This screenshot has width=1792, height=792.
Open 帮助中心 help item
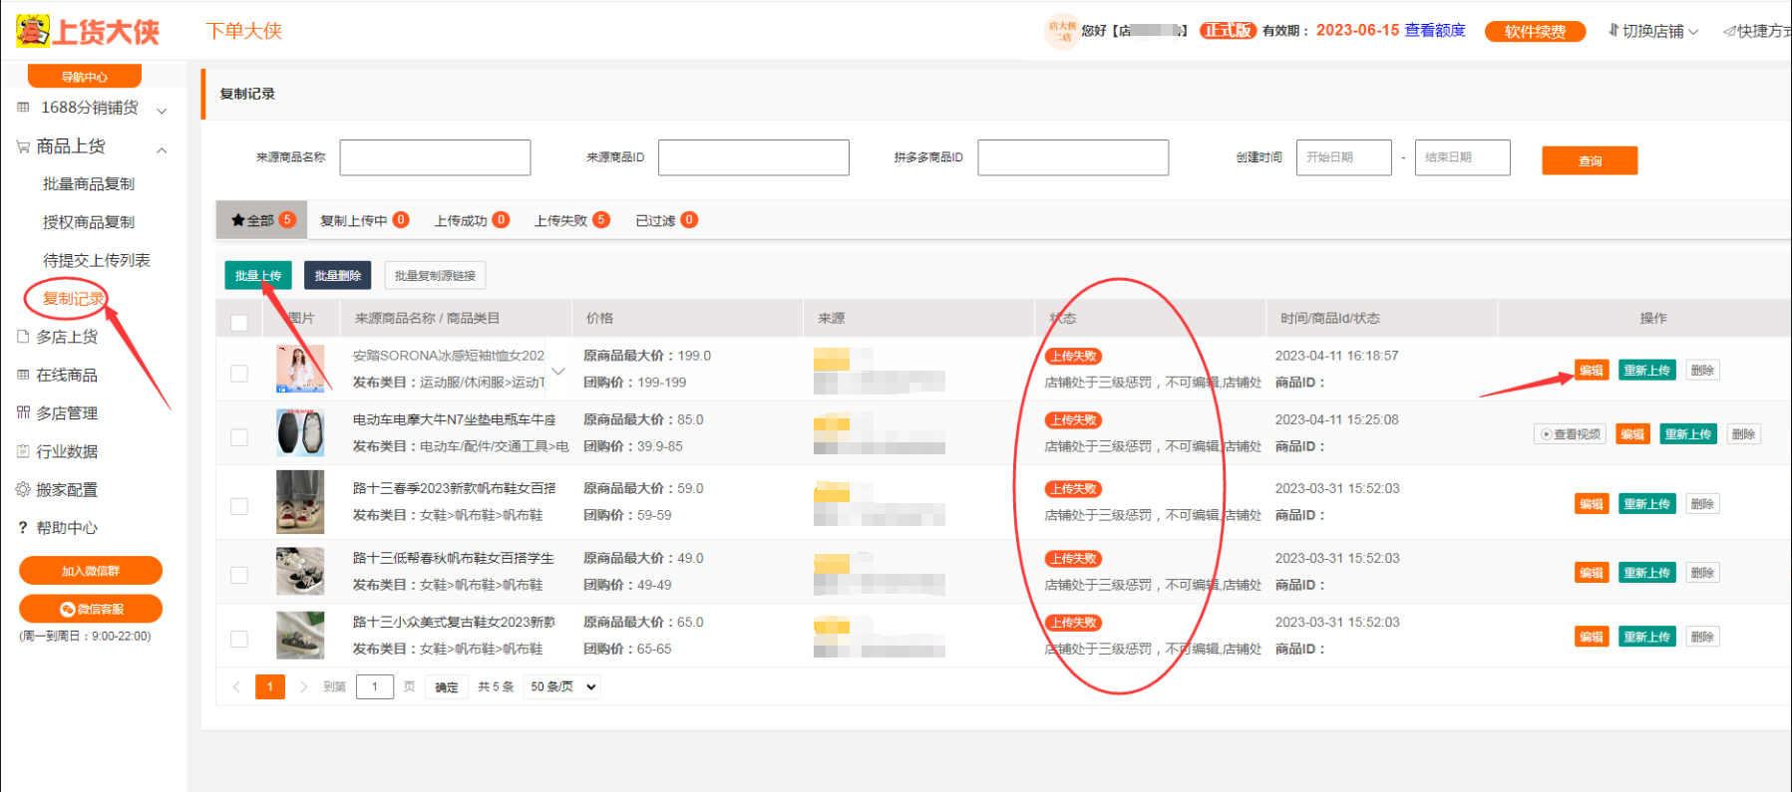coord(66,528)
